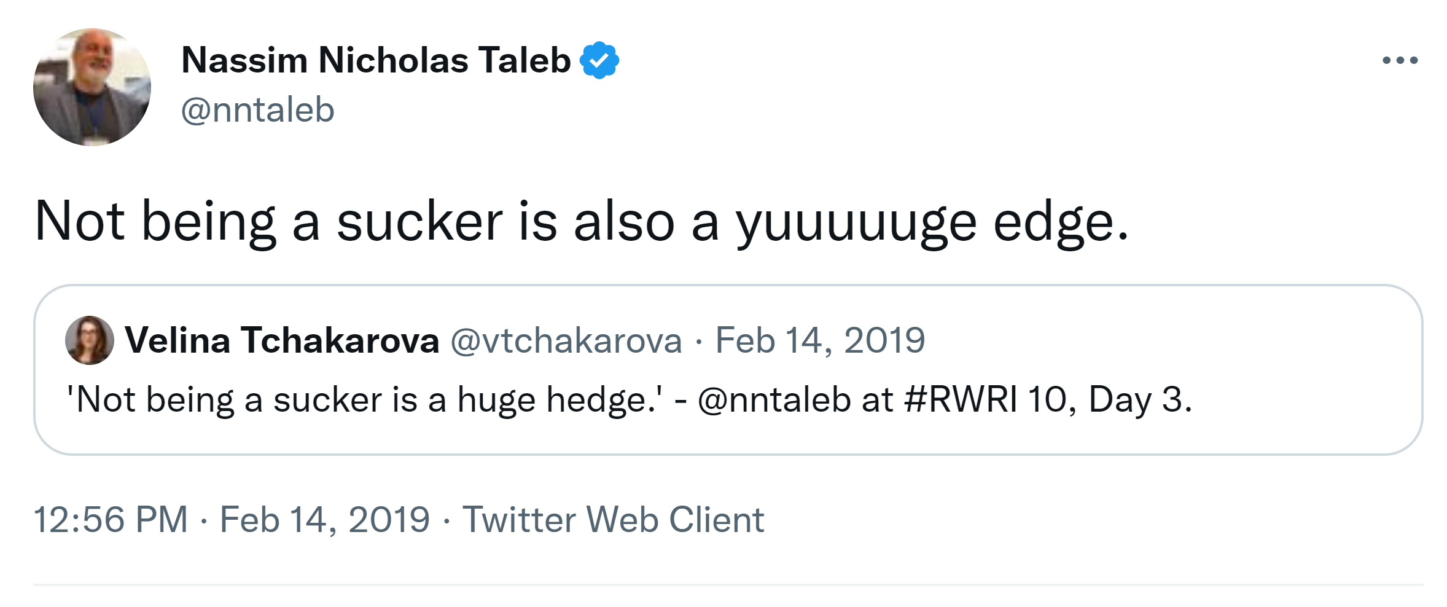Click 'Day 3' text in the quoted tweet
Viewport: 1447px width, 607px height.
point(1139,400)
